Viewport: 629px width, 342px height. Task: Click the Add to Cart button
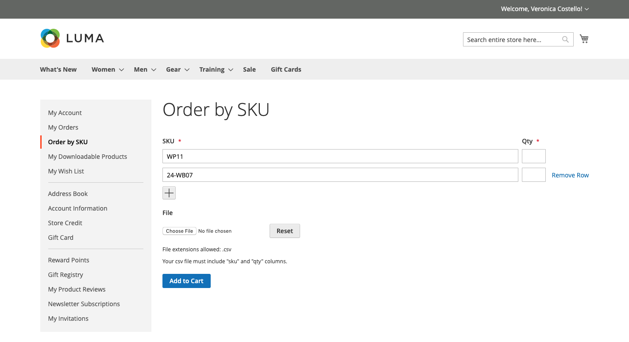[186, 281]
